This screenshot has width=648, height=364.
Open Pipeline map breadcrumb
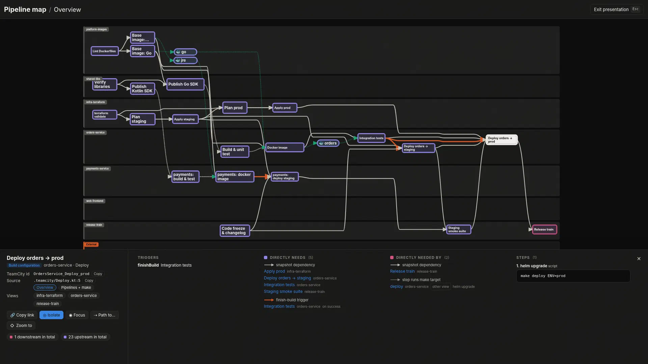(25, 9)
